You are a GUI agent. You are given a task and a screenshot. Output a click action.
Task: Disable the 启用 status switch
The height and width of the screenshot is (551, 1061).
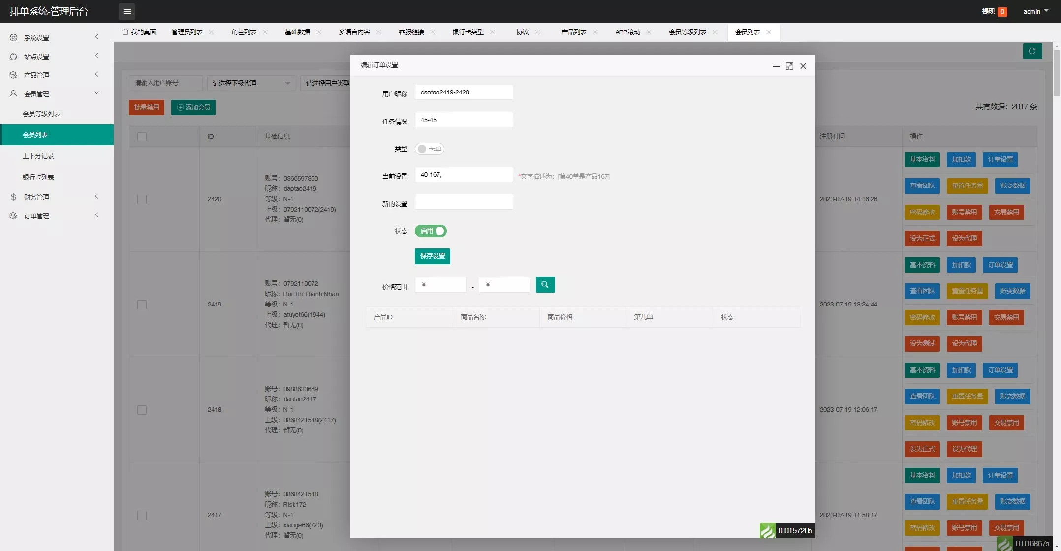[x=431, y=231]
